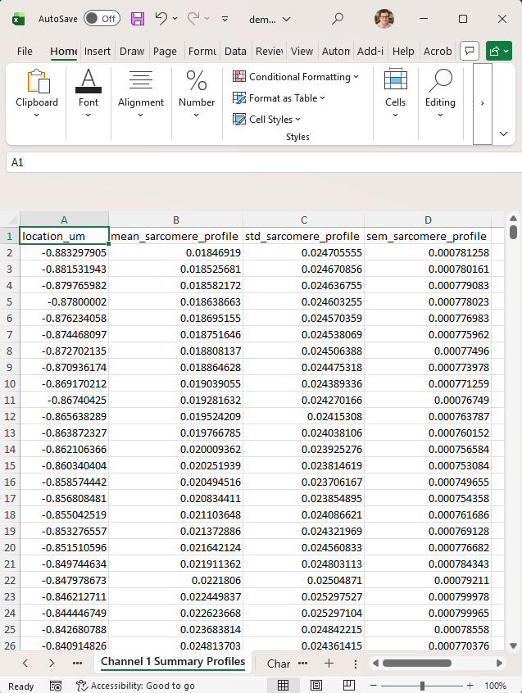Open the Number percent group icon
This screenshot has height=693, width=522.
[x=197, y=81]
